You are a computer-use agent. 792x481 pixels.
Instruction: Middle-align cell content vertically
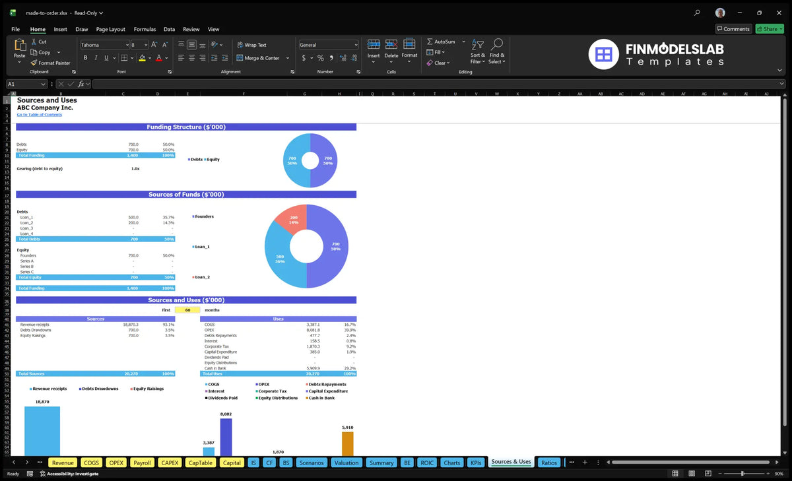click(191, 45)
